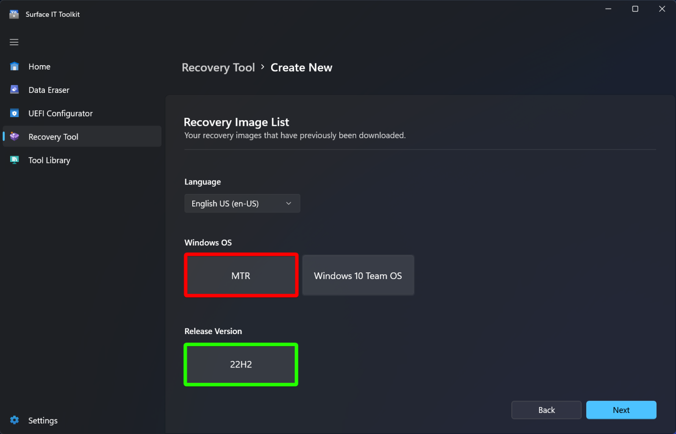This screenshot has width=676, height=434.
Task: Collapse the sidebar with the hamburger icon
Action: pos(14,42)
